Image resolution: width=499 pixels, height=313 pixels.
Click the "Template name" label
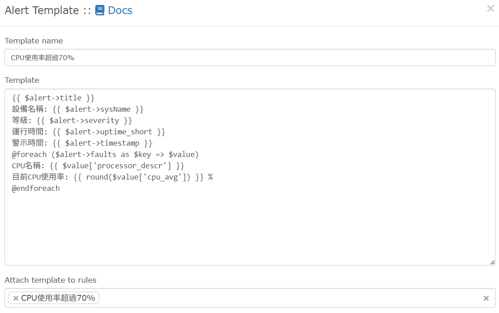[x=34, y=41]
